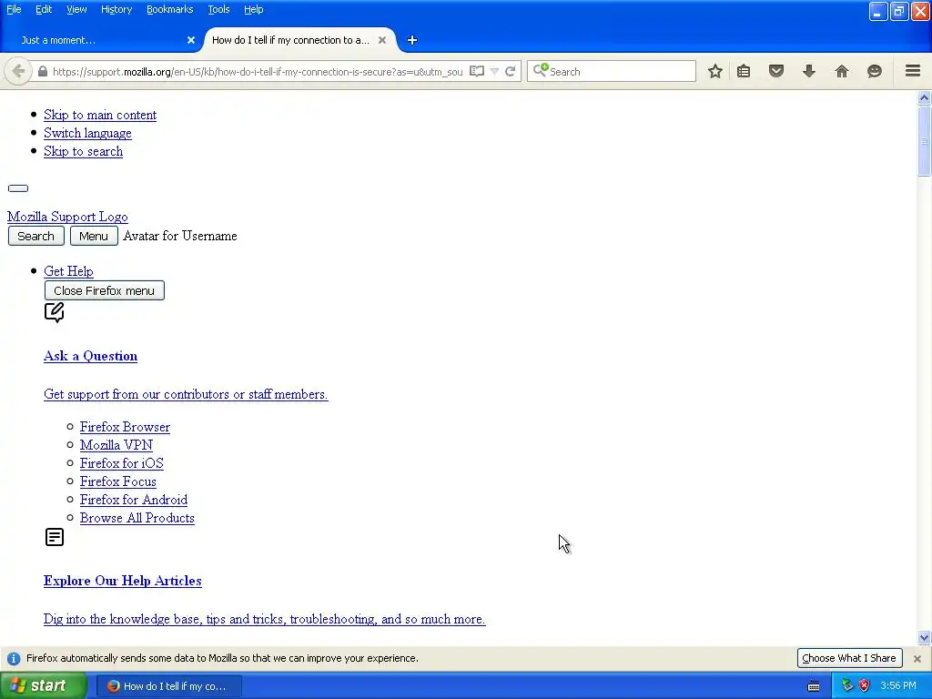
Task: Open the 'Firefox for Android' link
Action: pos(133,500)
